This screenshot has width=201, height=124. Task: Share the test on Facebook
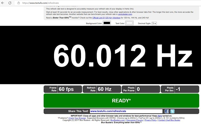click(167, 111)
